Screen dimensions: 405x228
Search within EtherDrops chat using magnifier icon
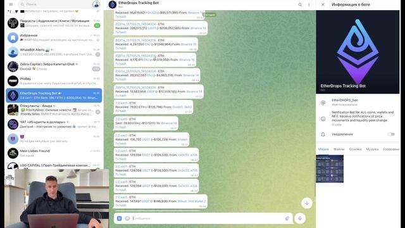tap(300, 4)
